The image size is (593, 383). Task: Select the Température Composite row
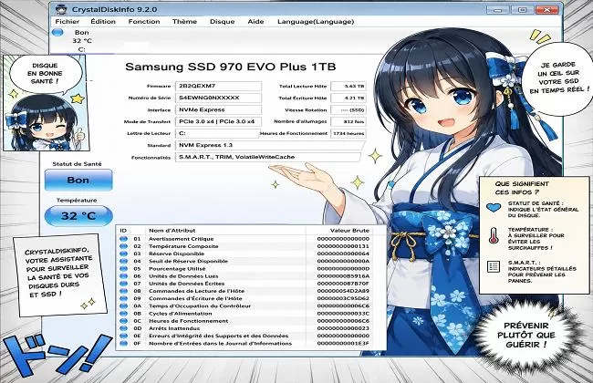250,246
